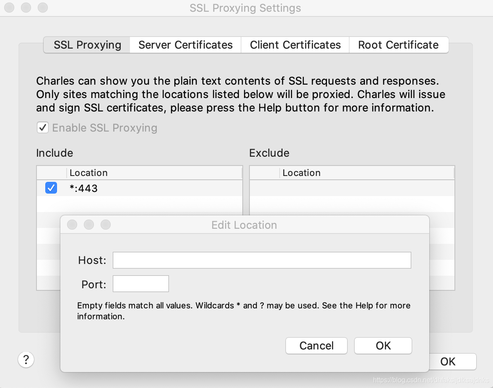The width and height of the screenshot is (493, 388).
Task: Zoom the SSL Proxying Settings window
Action: (x=43, y=8)
